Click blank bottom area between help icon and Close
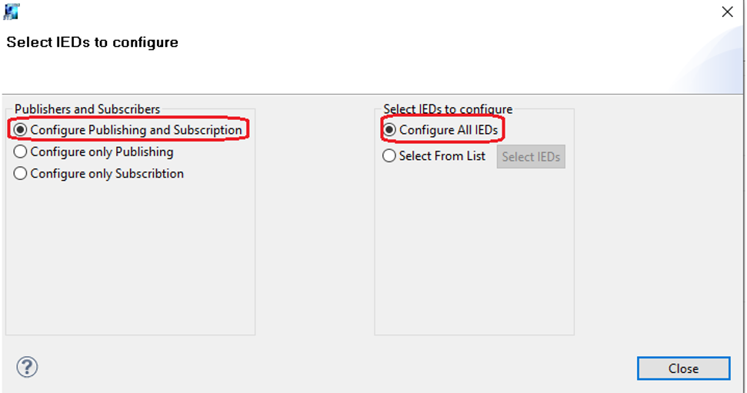747x393 pixels. 331,368
